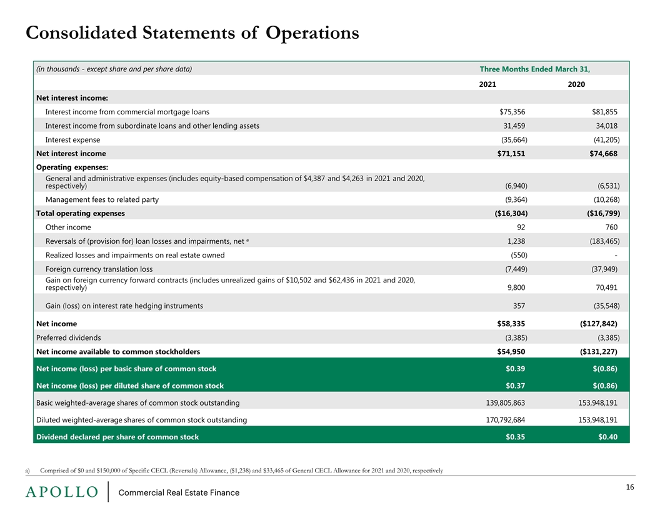Select the Dividend declared per share row
This screenshot has width=660, height=510.
tap(332, 437)
